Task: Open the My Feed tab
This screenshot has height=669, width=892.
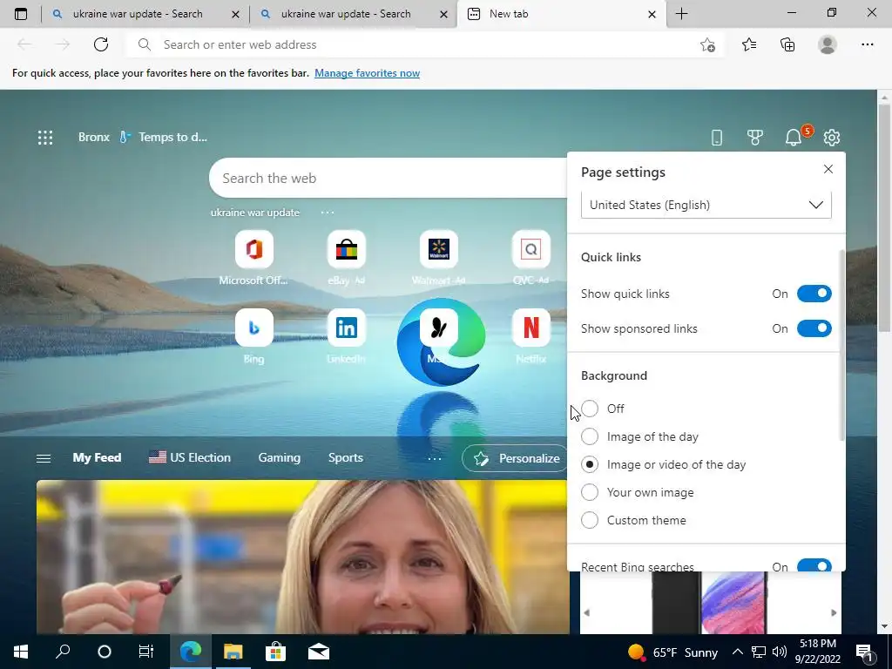Action: [97, 458]
